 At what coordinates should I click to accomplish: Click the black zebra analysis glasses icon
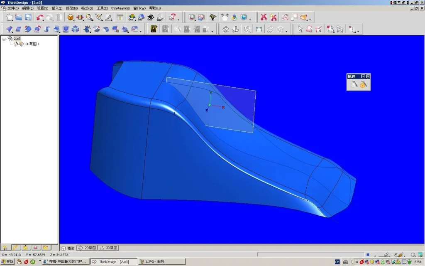tap(151, 17)
